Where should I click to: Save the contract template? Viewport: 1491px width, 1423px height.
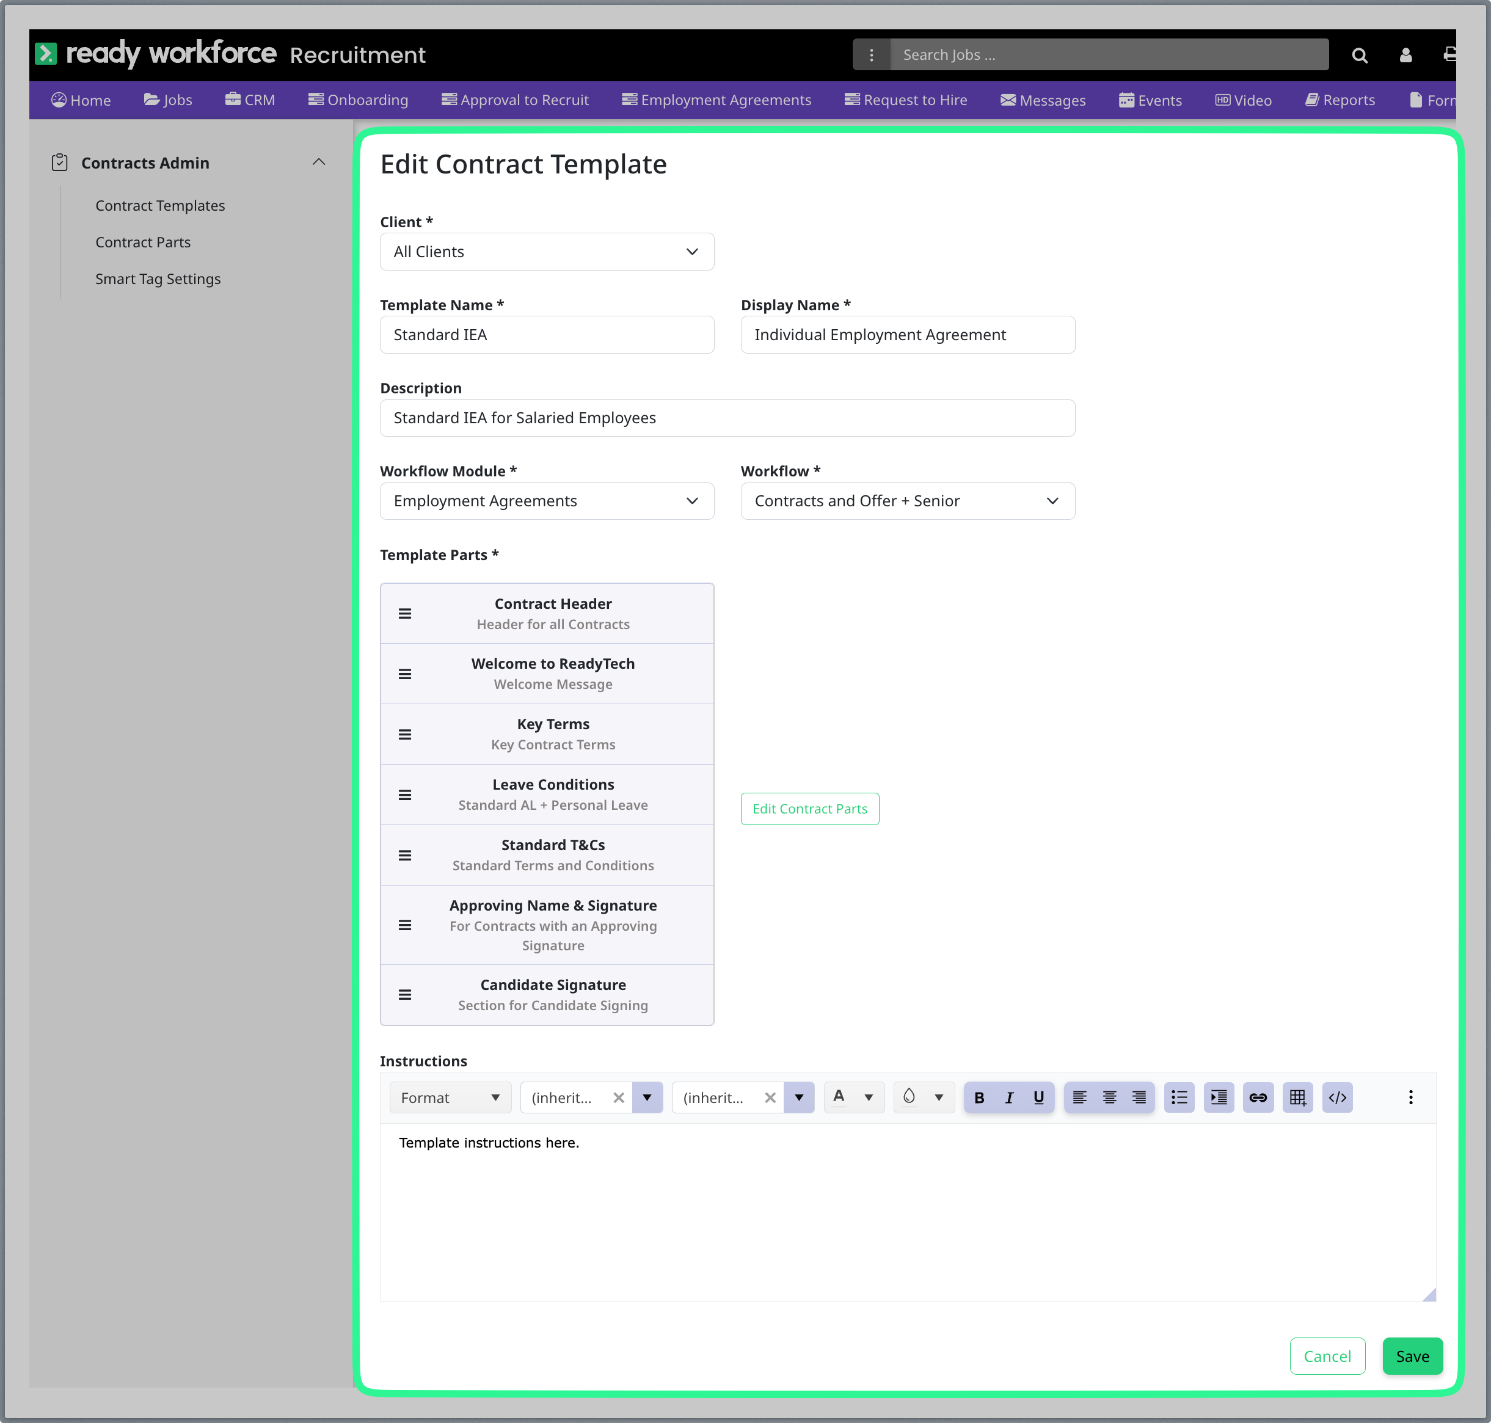pos(1412,1356)
